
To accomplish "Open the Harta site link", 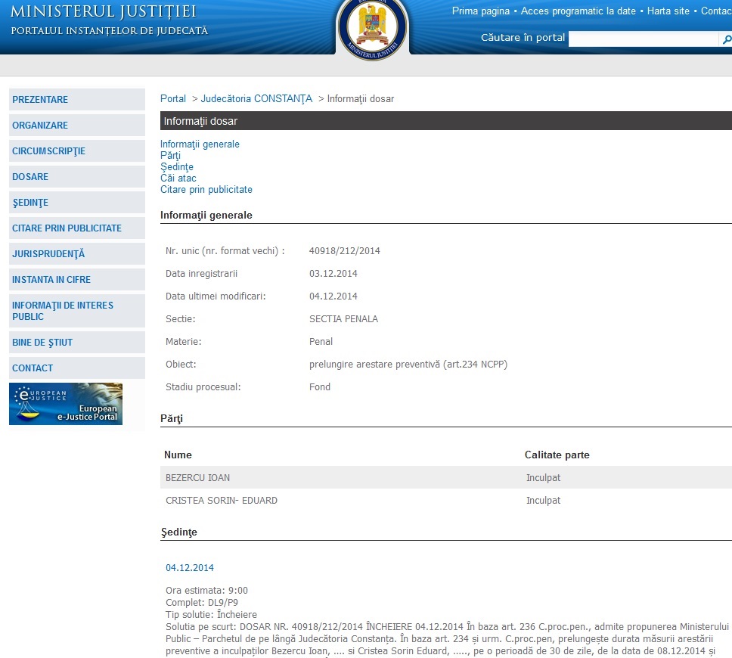I will [x=668, y=11].
